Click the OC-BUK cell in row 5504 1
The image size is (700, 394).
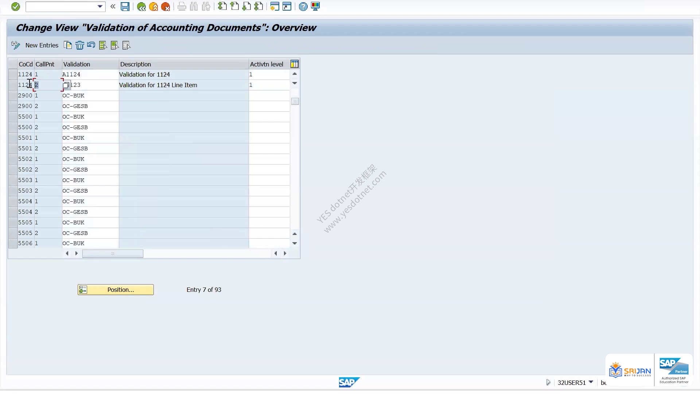(x=90, y=201)
